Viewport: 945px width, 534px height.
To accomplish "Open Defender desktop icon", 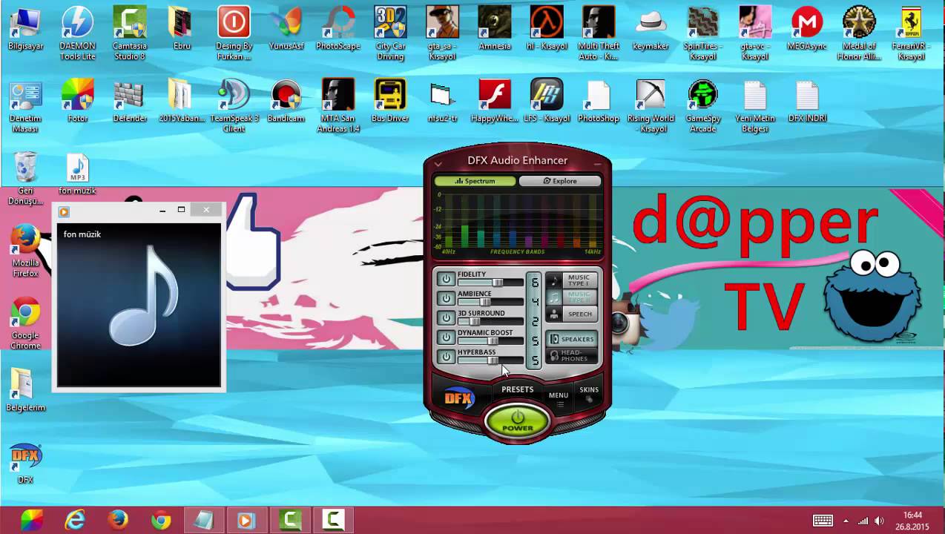I will 130,101.
